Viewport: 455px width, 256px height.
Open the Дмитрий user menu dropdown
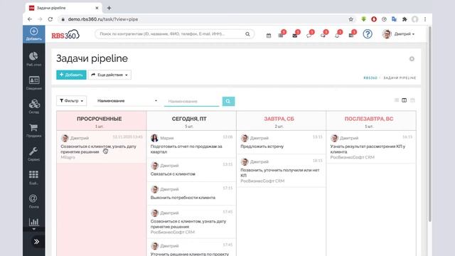coord(398,34)
